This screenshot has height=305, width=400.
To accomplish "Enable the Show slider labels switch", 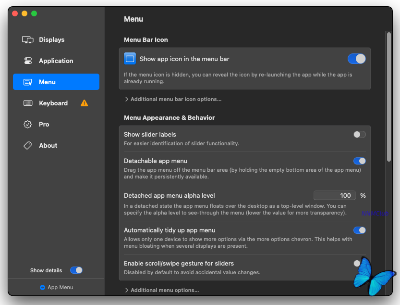I will point(359,135).
